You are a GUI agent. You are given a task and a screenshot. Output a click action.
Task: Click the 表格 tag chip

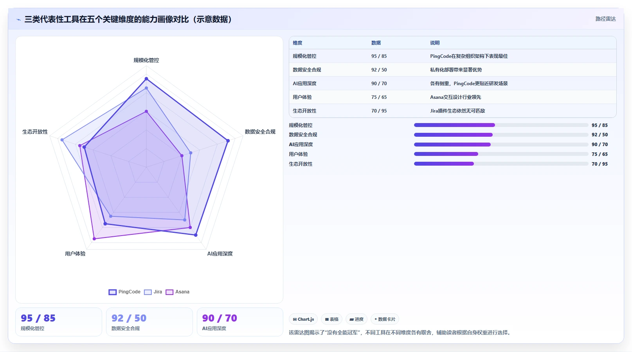coord(331,319)
